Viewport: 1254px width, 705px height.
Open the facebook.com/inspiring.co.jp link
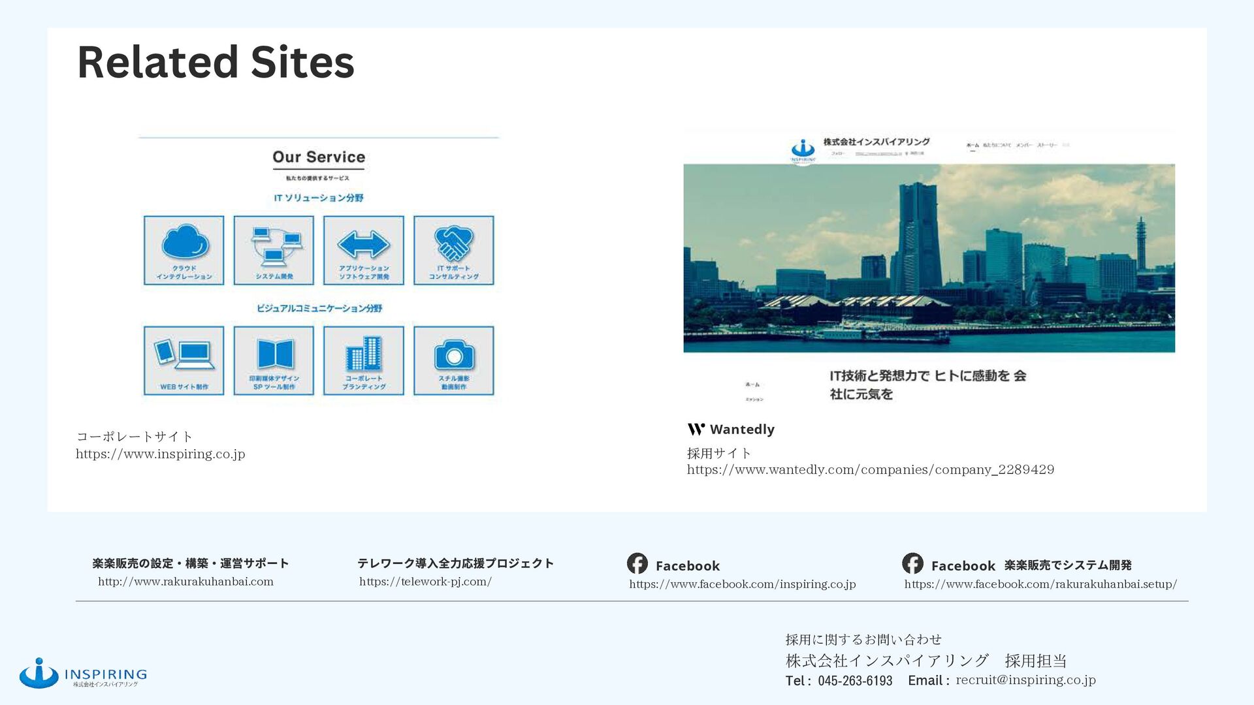coord(742,584)
